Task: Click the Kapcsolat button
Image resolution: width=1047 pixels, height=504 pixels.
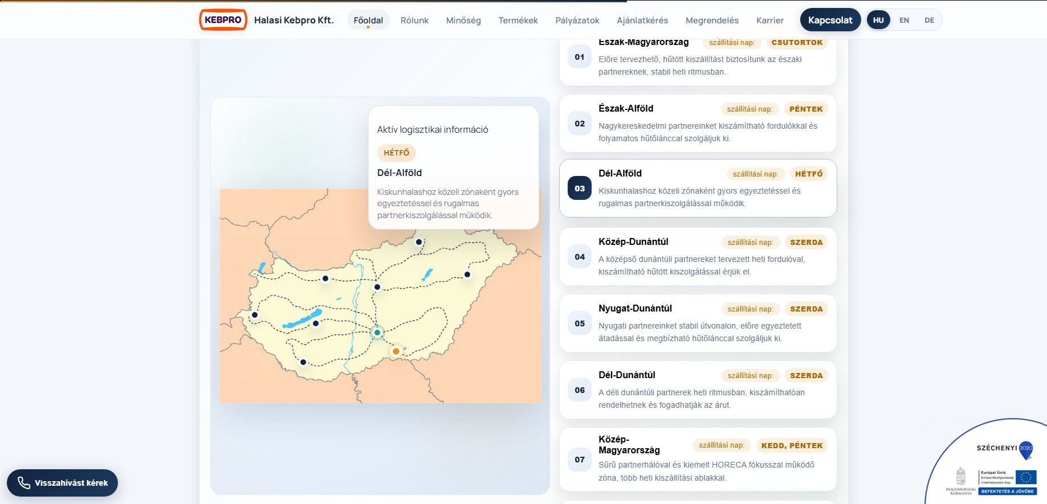Action: 830,20
